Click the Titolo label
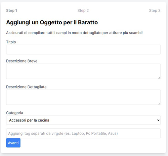Image resolution: width=168 pixels, height=156 pixels. (x=11, y=42)
